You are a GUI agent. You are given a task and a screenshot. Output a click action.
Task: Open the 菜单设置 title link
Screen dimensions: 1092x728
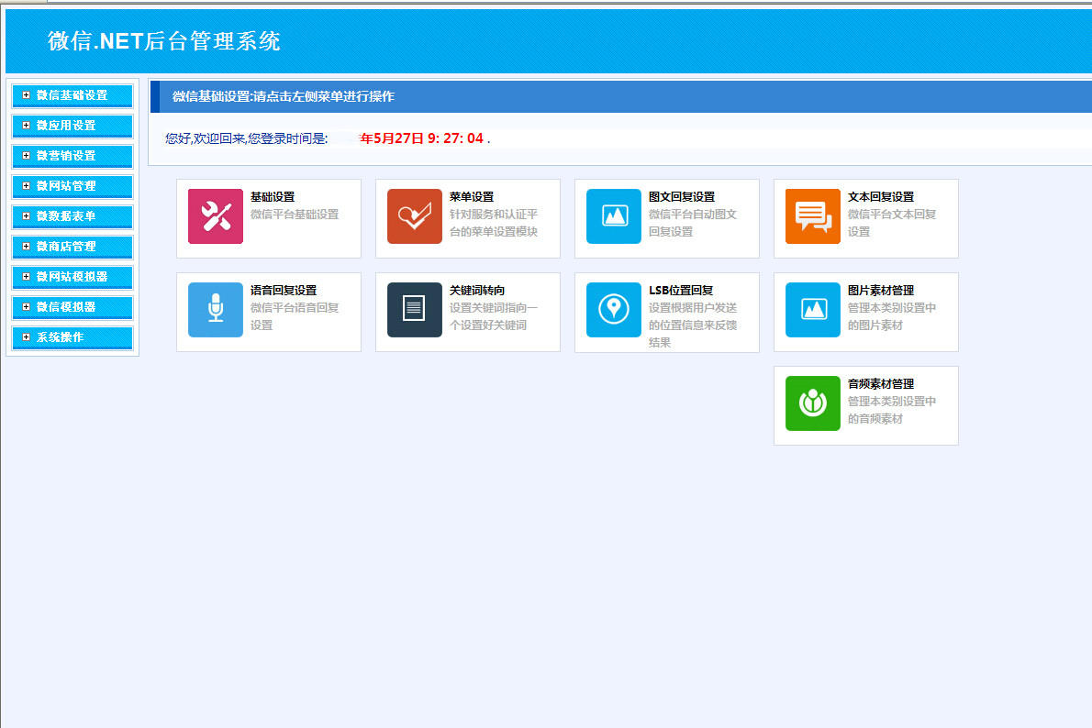pos(472,197)
